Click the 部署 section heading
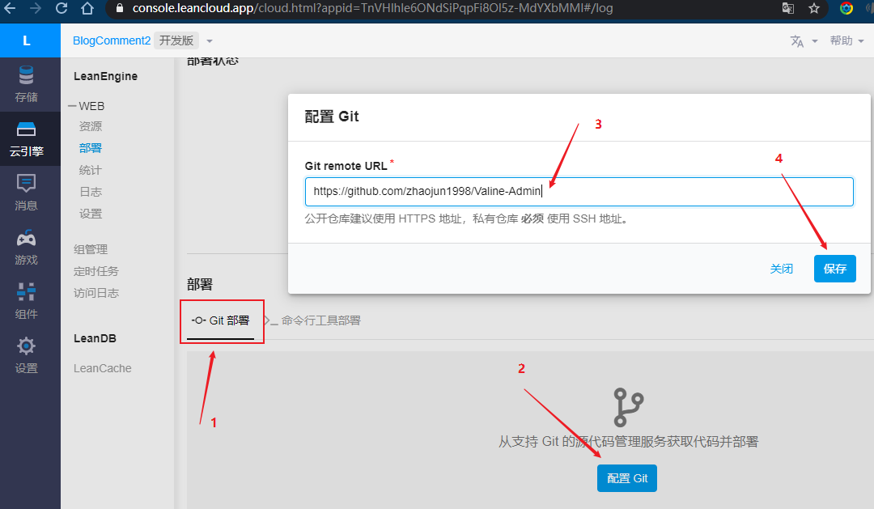Image resolution: width=874 pixels, height=509 pixels. 200,285
